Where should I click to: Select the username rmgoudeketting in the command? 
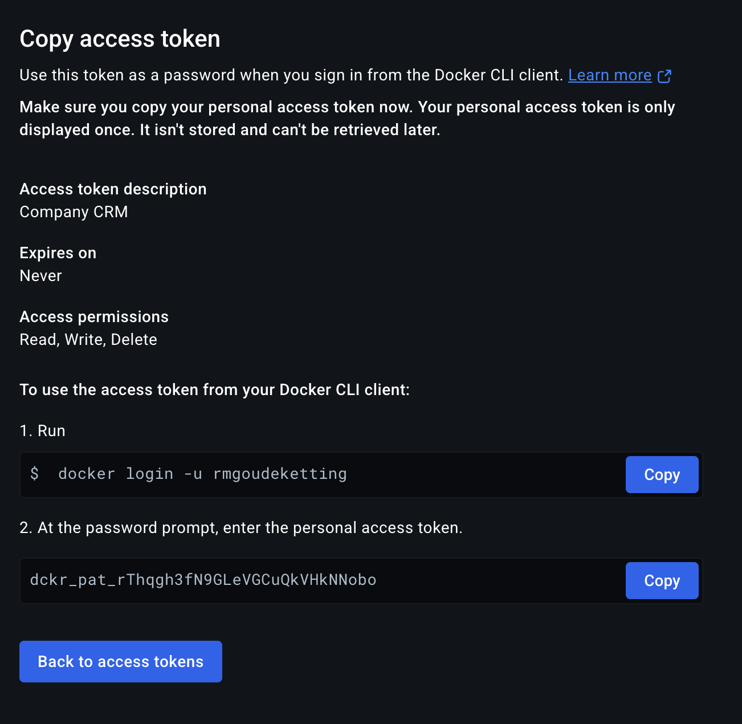point(279,474)
